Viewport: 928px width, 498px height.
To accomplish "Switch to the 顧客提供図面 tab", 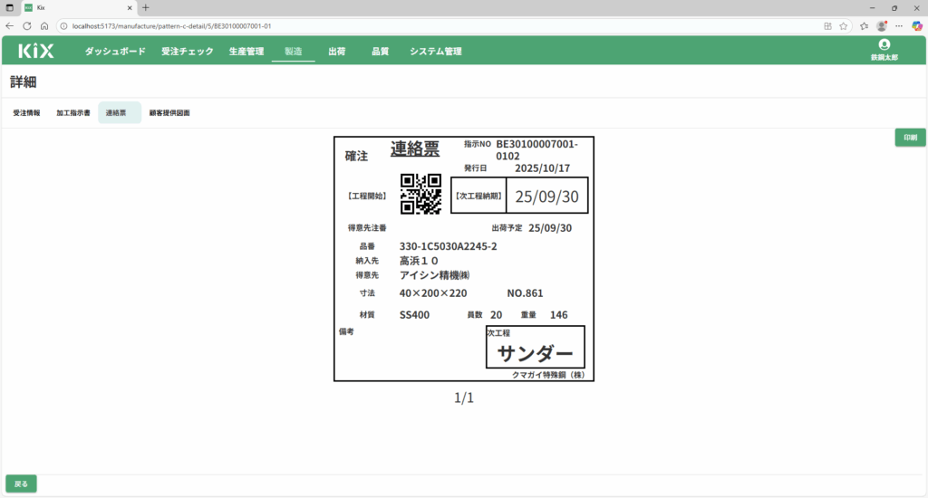I will coord(169,113).
